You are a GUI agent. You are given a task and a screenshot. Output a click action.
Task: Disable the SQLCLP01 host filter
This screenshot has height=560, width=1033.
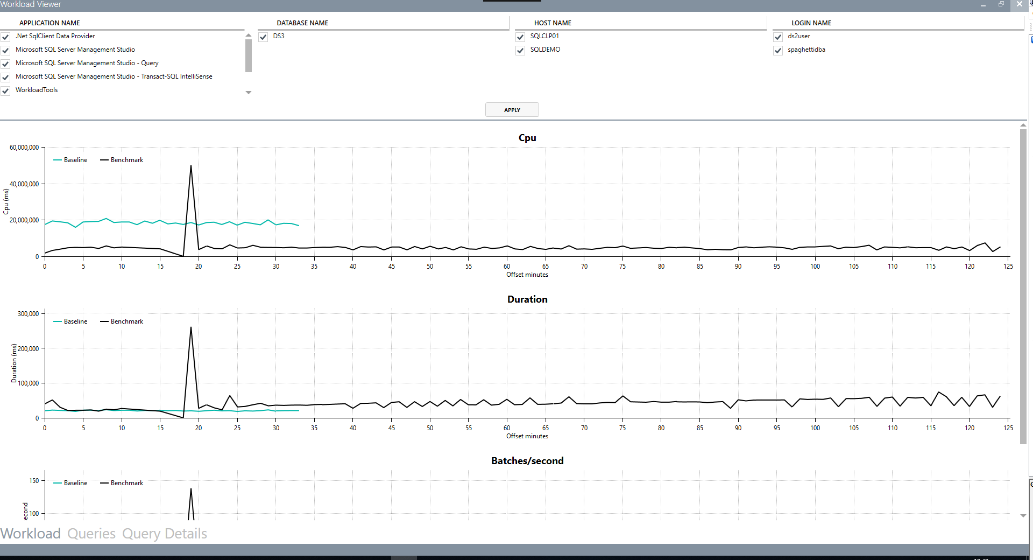tap(520, 37)
